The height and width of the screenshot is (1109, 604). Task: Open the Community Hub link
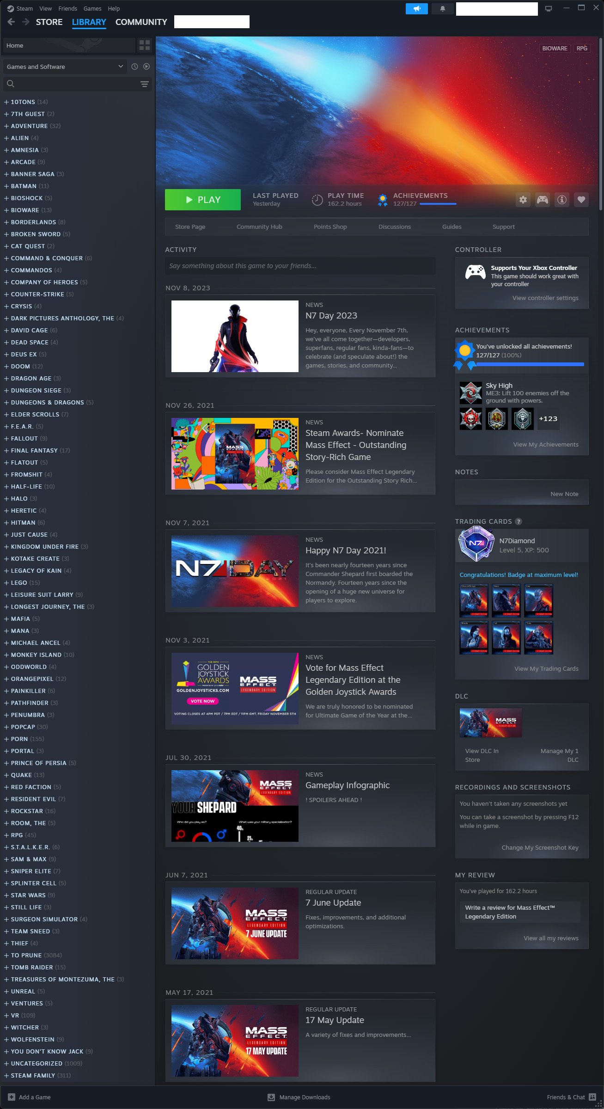(x=259, y=227)
